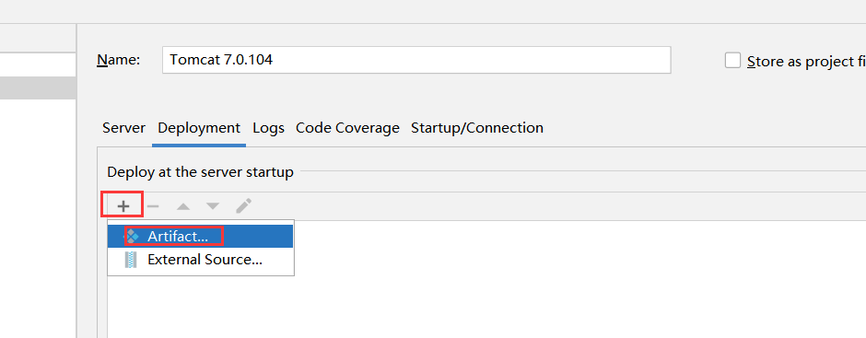Viewport: 866px width, 338px height.
Task: Switch to the Server tab
Action: 123,128
